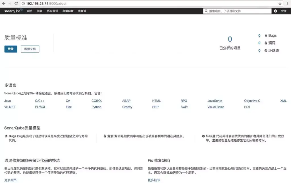Open the ABAP language link
Image resolution: width=291 pixels, height=183 pixels.
coord(126,101)
